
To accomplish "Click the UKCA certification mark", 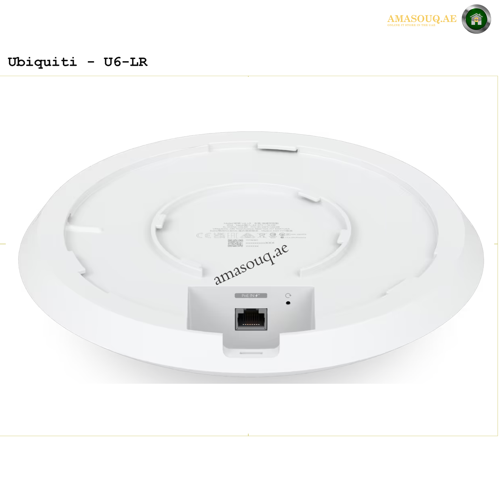I will (219, 236).
